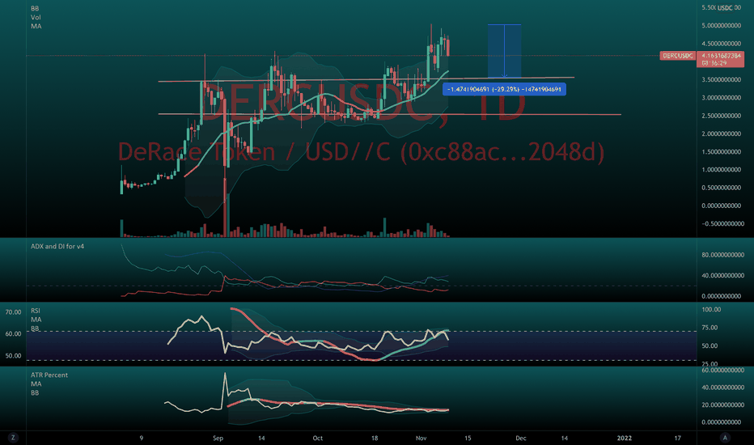This screenshot has height=445, width=754.
Task: Click the 0.5000000000 price axis label
Action: (722, 188)
